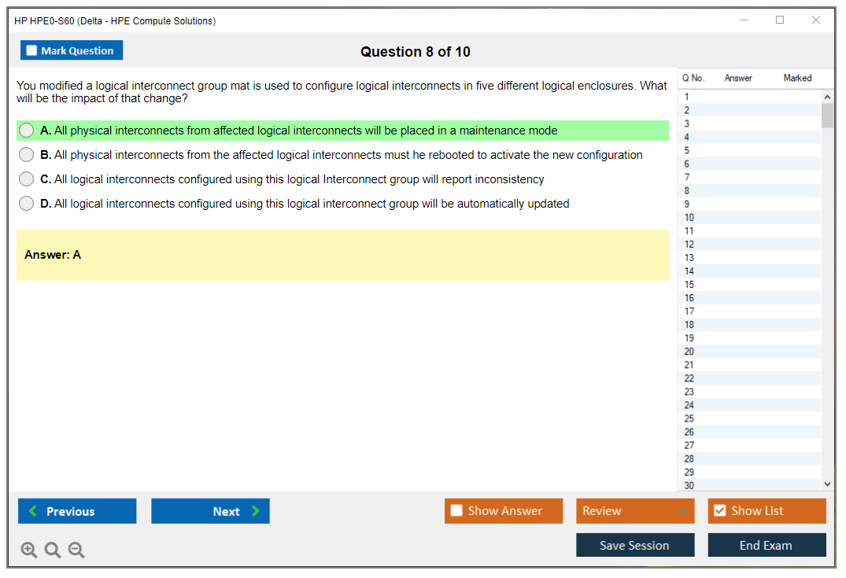
Task: Select answer option A radio button
Action: pyautogui.click(x=27, y=131)
